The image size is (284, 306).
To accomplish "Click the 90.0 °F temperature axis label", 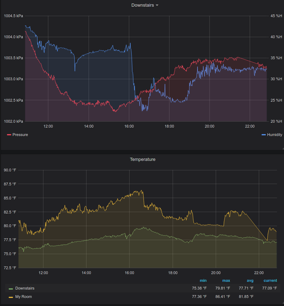I will click(x=10, y=170).
